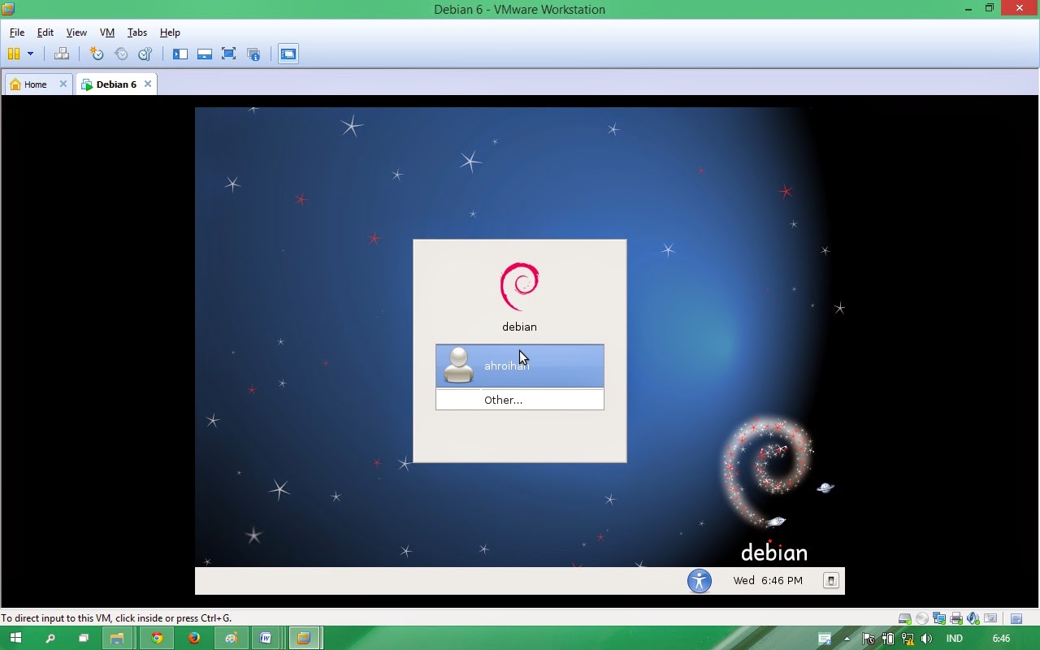Switch to Microsoft Word on the taskbar

click(x=266, y=639)
